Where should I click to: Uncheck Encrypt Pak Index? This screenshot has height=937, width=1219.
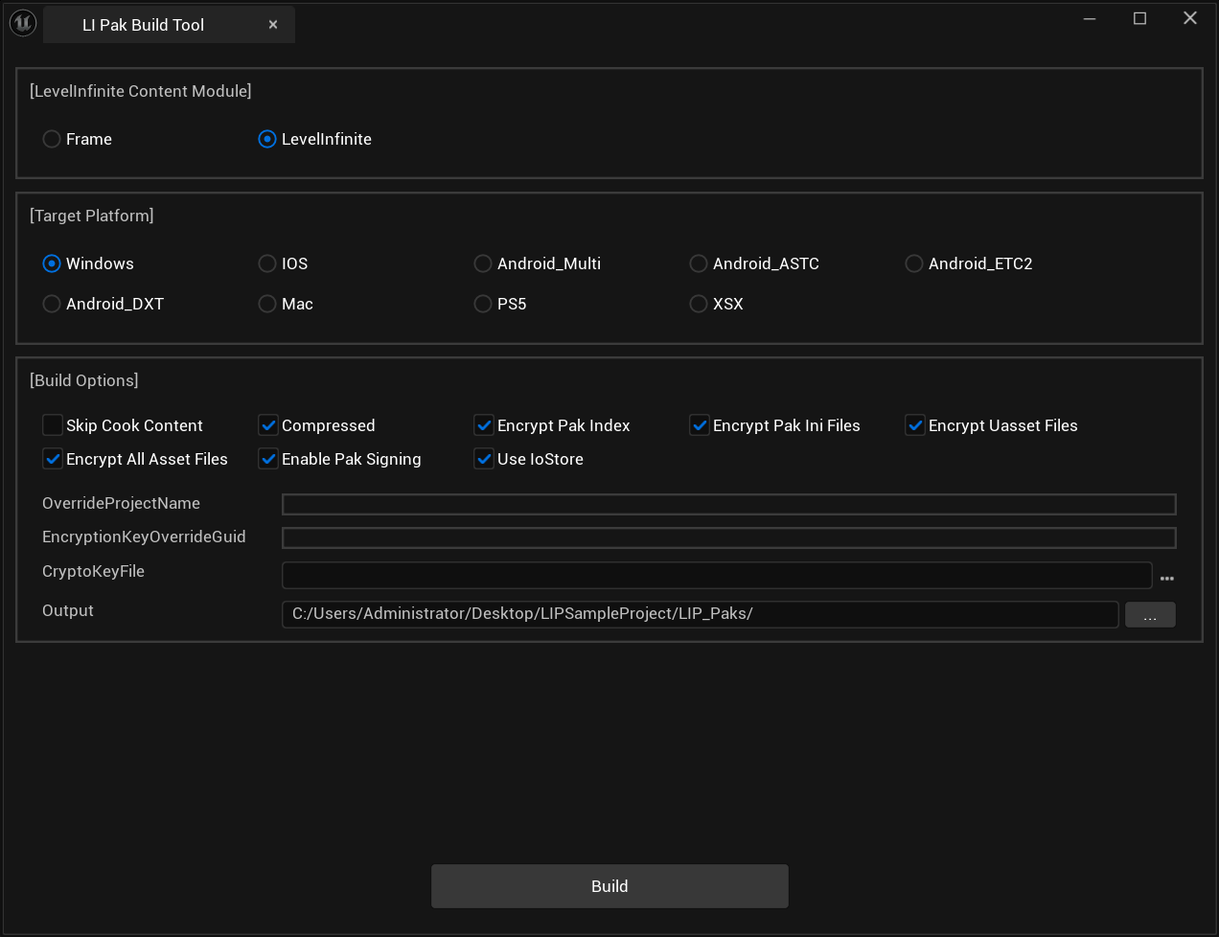tap(484, 425)
